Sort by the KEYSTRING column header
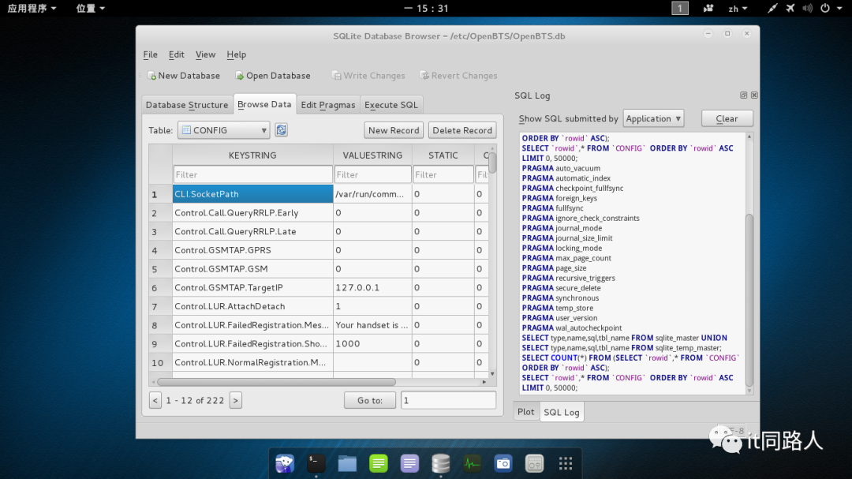852x479 pixels. (252, 155)
